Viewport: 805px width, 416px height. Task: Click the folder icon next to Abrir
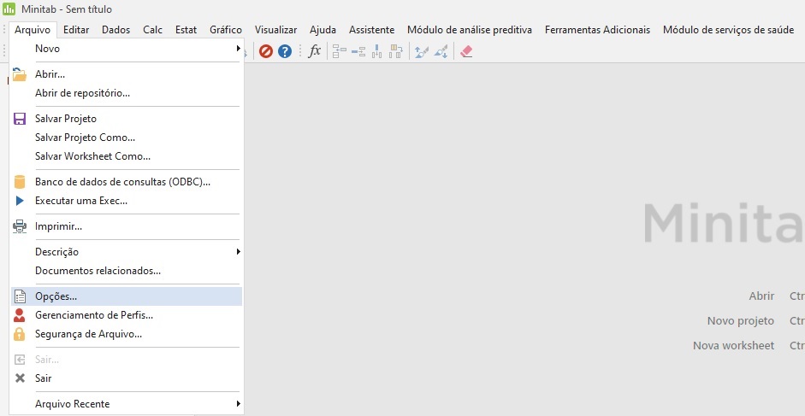point(20,74)
